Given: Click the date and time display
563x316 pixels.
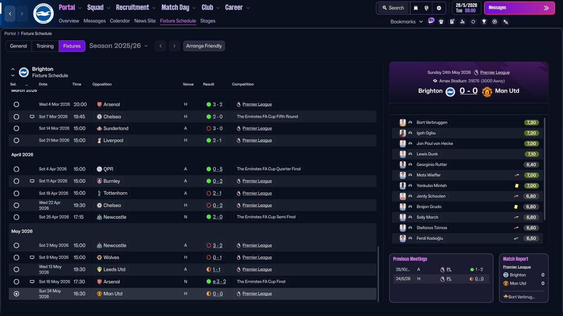Looking at the screenshot, I should (x=466, y=8).
